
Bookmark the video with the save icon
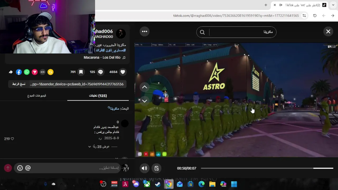coord(81,72)
